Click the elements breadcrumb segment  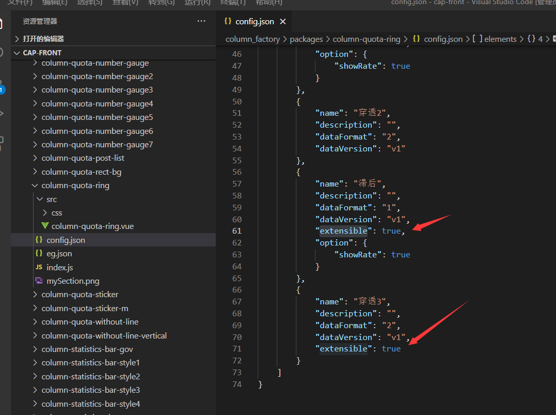500,39
